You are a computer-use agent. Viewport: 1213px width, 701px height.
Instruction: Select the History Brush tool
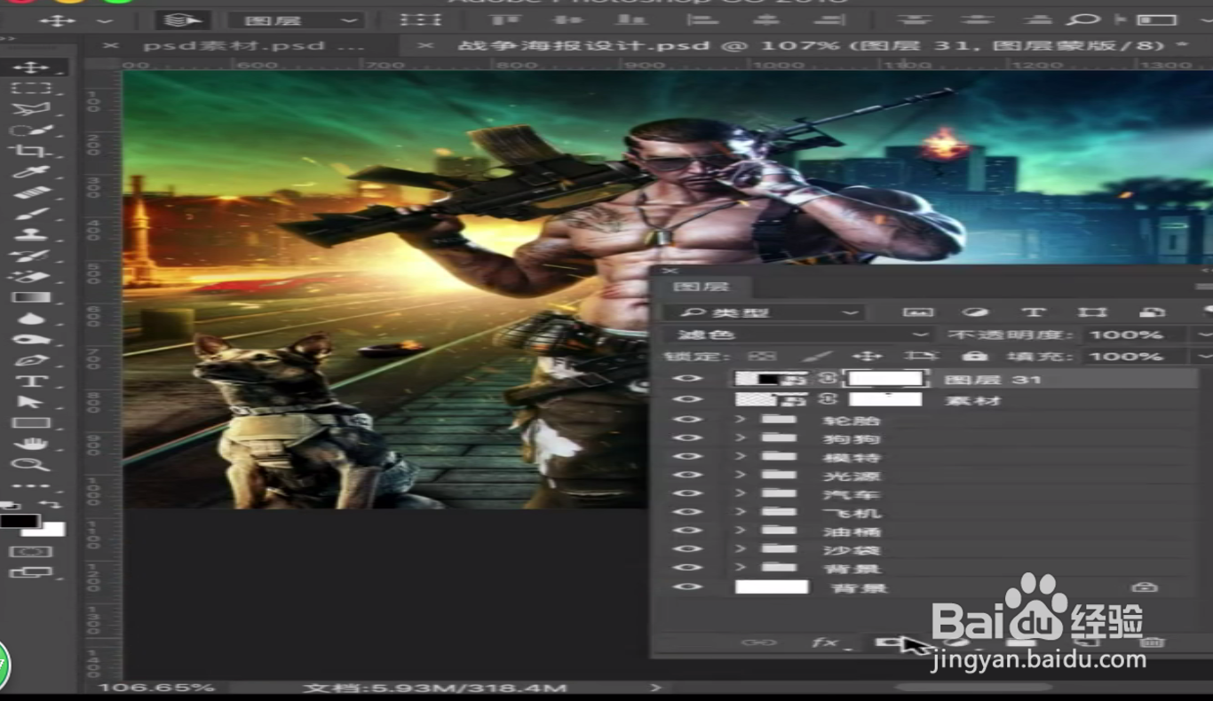pos(31,256)
